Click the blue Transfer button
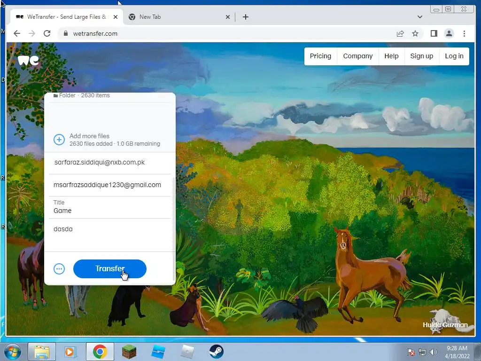This screenshot has width=481, height=361. [110, 269]
